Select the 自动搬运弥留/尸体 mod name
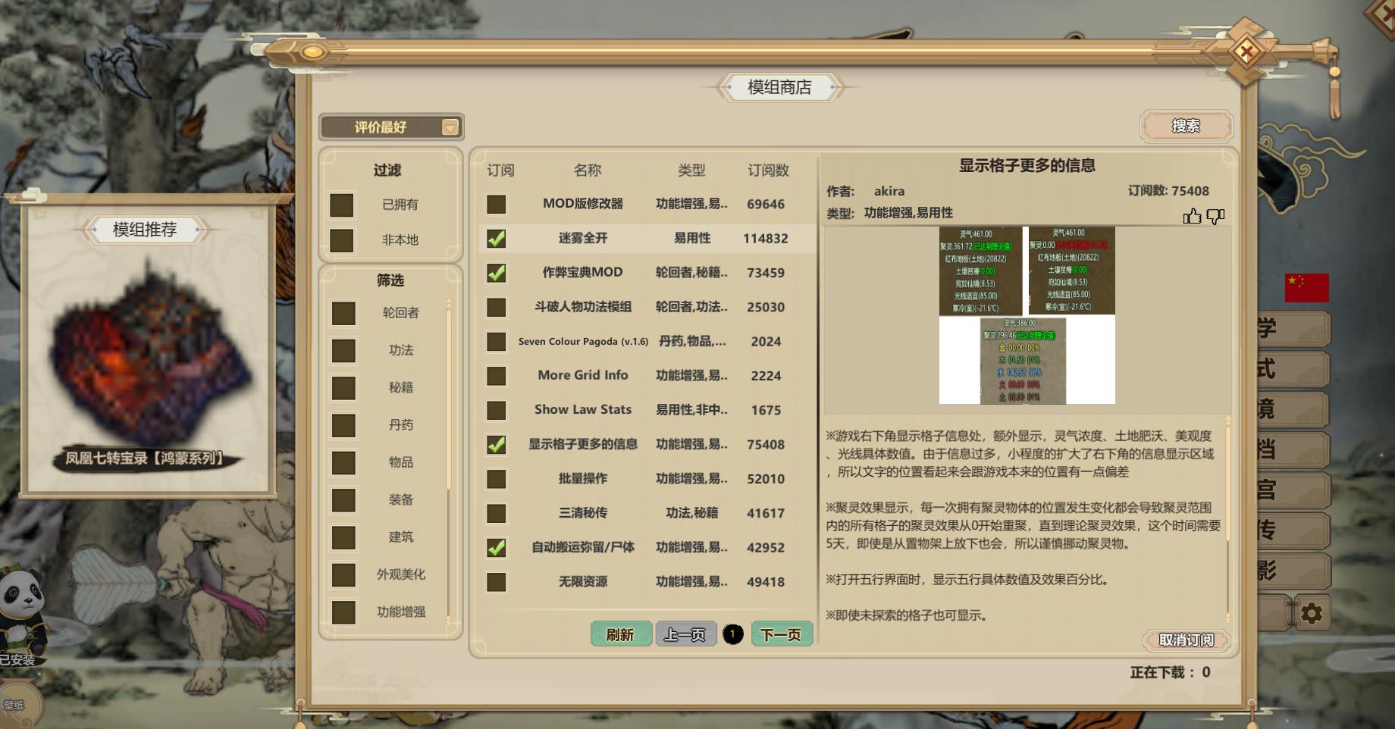Screen dimensions: 1395x729 (x=583, y=547)
